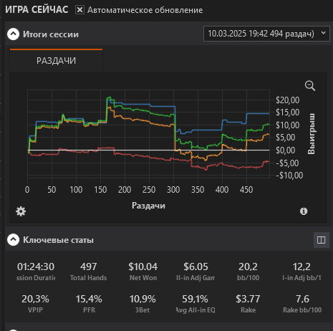Click the Rake value $3.77
Screen dimensions: 333x331
248,299
